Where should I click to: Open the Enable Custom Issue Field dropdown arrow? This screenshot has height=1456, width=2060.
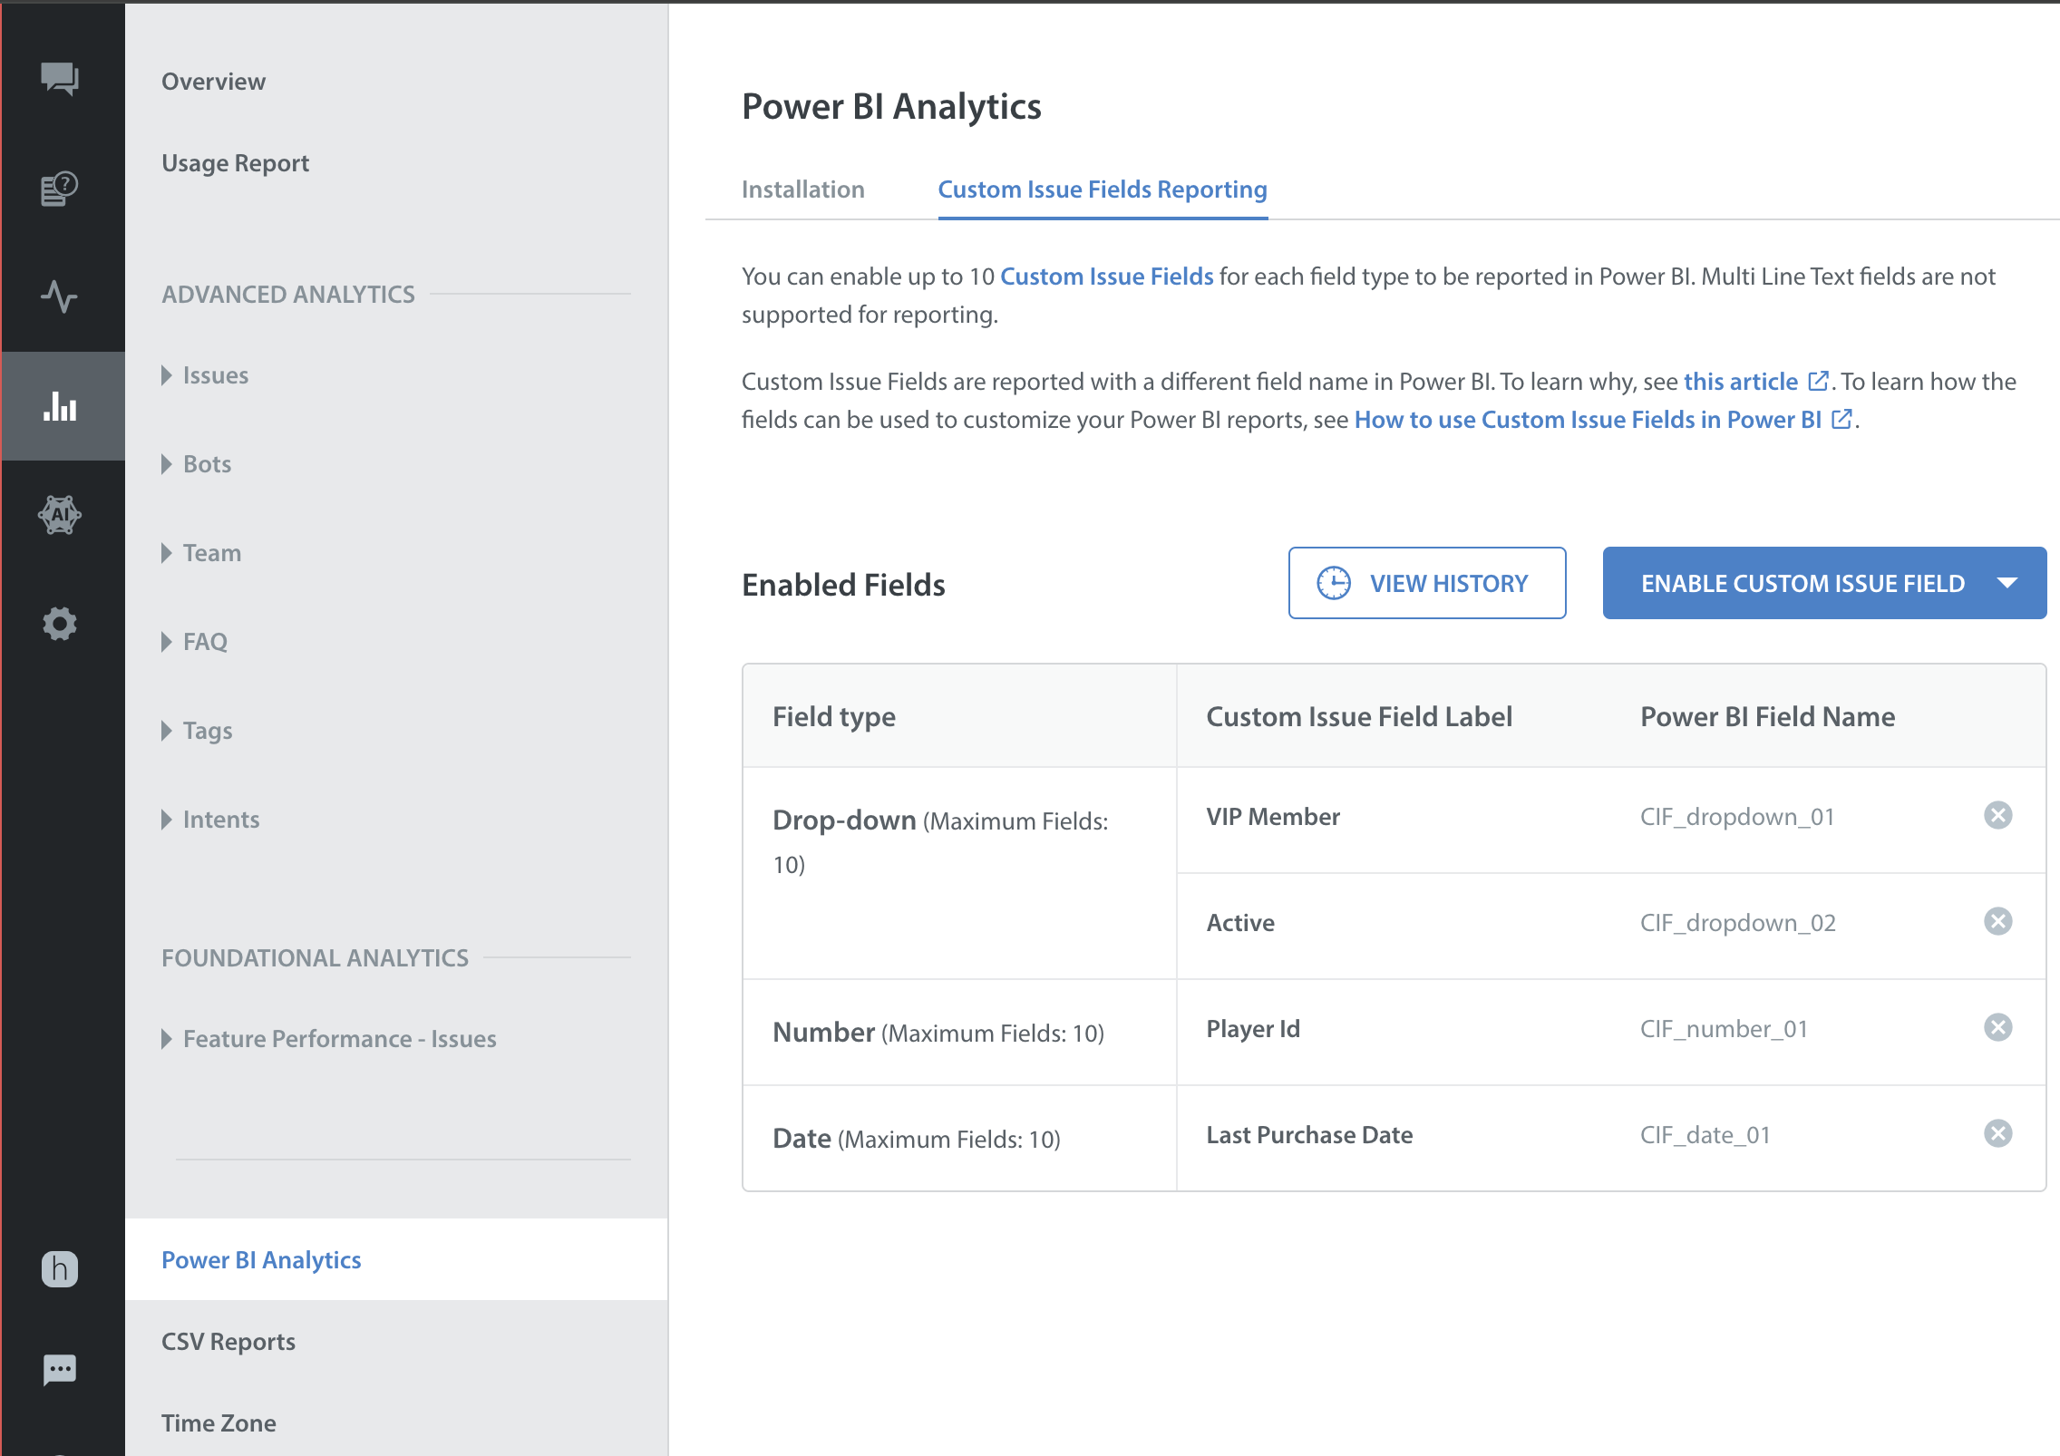[x=2007, y=583]
